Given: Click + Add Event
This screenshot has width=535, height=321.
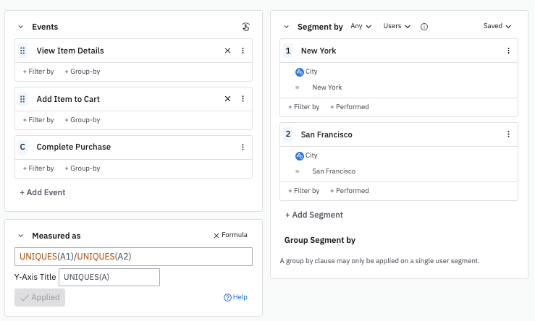Looking at the screenshot, I should coord(43,192).
